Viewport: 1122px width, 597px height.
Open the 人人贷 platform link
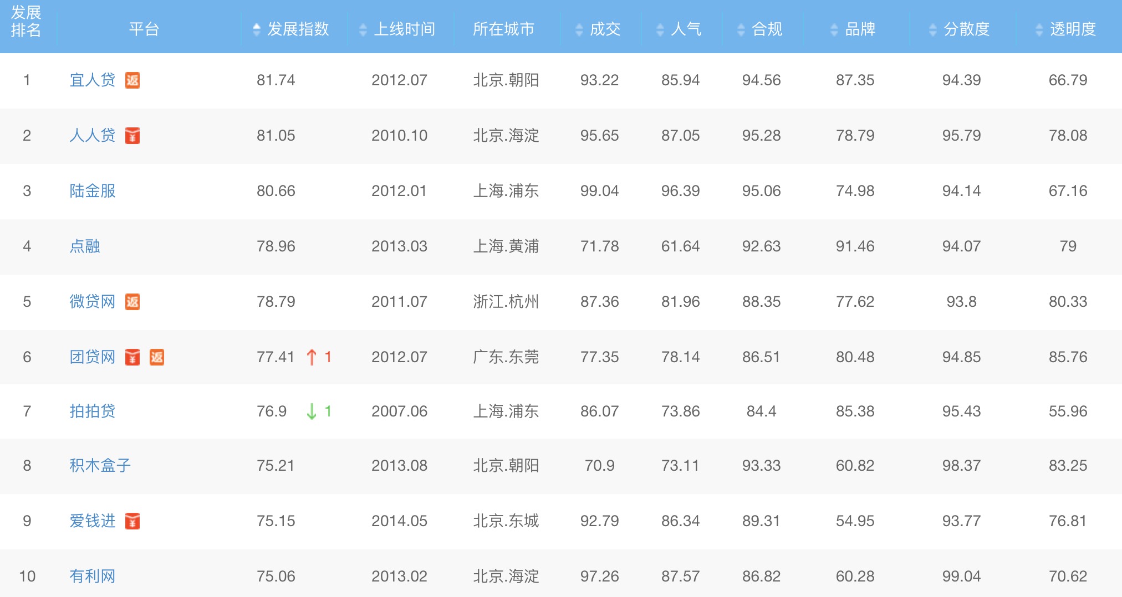pyautogui.click(x=93, y=136)
